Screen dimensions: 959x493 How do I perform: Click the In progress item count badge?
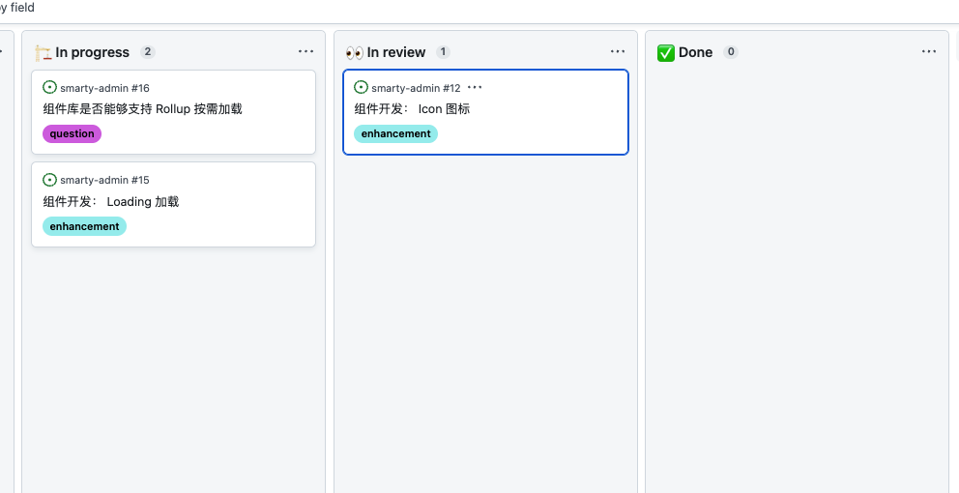pos(147,52)
